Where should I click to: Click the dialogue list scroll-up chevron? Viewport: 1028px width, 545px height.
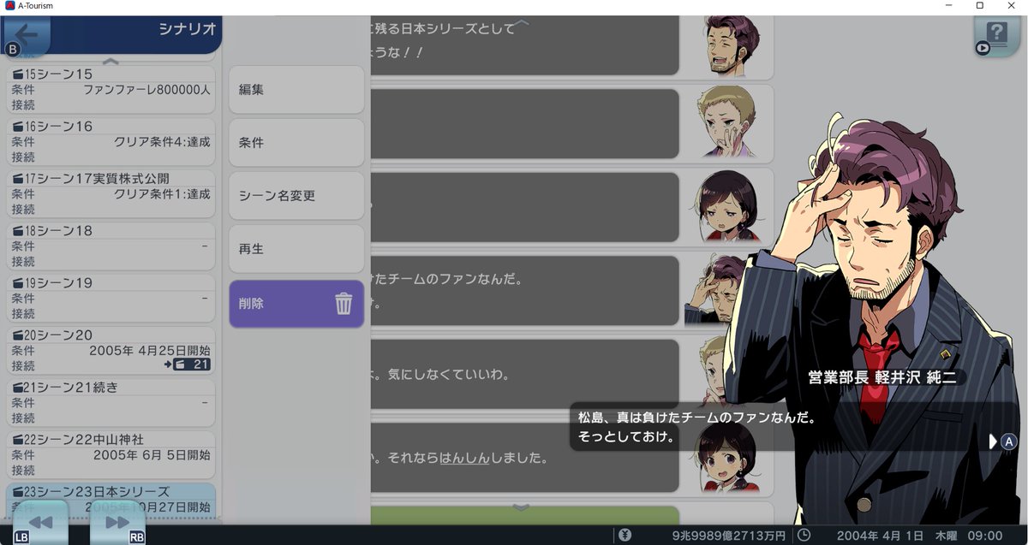pyautogui.click(x=521, y=22)
